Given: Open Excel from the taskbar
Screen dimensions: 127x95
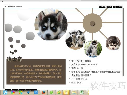Looking at the screenshot, I should tap(82, 93).
